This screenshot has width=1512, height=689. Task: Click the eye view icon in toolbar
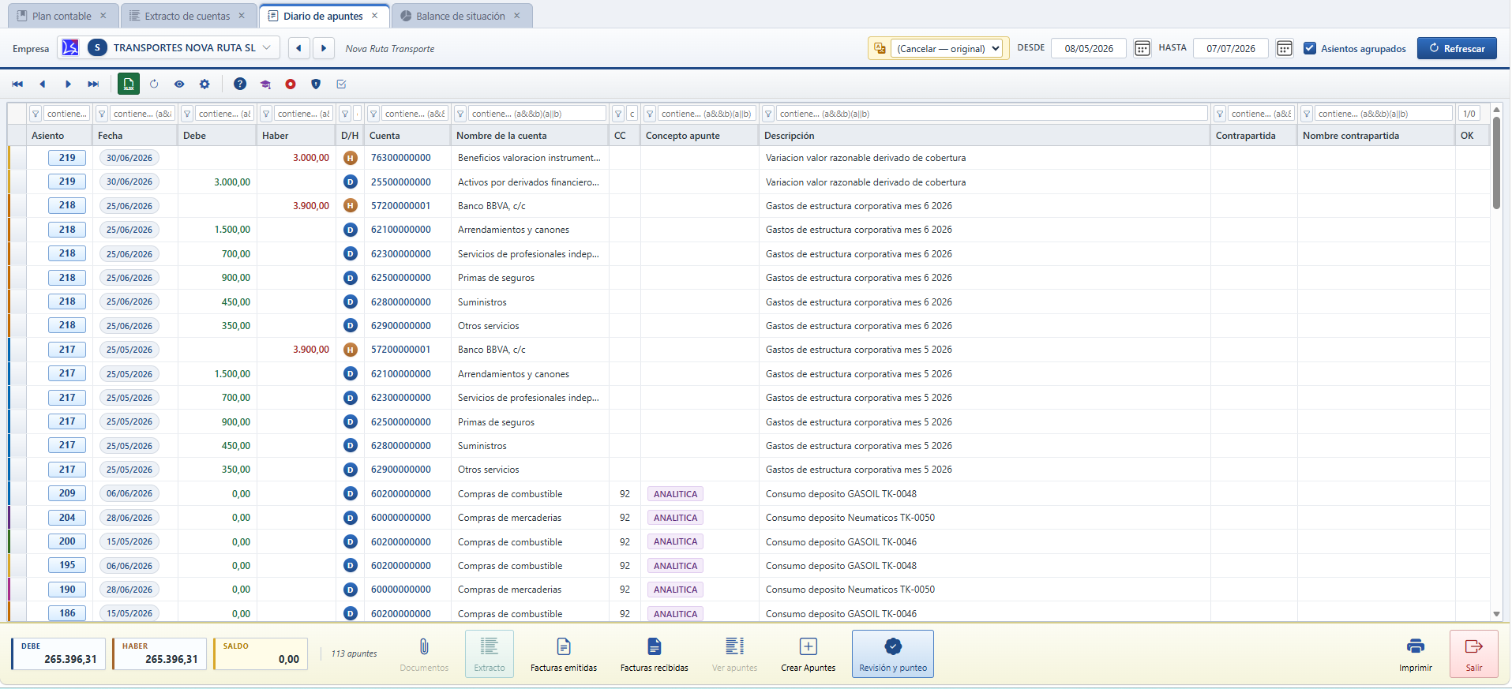pyautogui.click(x=179, y=84)
